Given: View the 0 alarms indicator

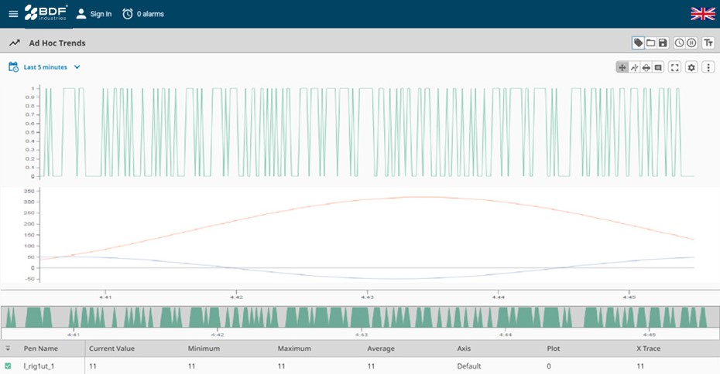Looking at the screenshot, I should tap(143, 14).
